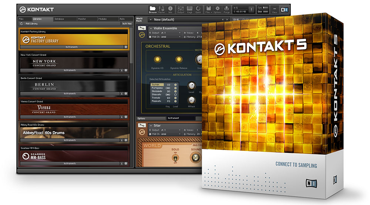This screenshot has width=370, height=205.
Task: Switch to the Database browser tab
Action: click(x=65, y=19)
